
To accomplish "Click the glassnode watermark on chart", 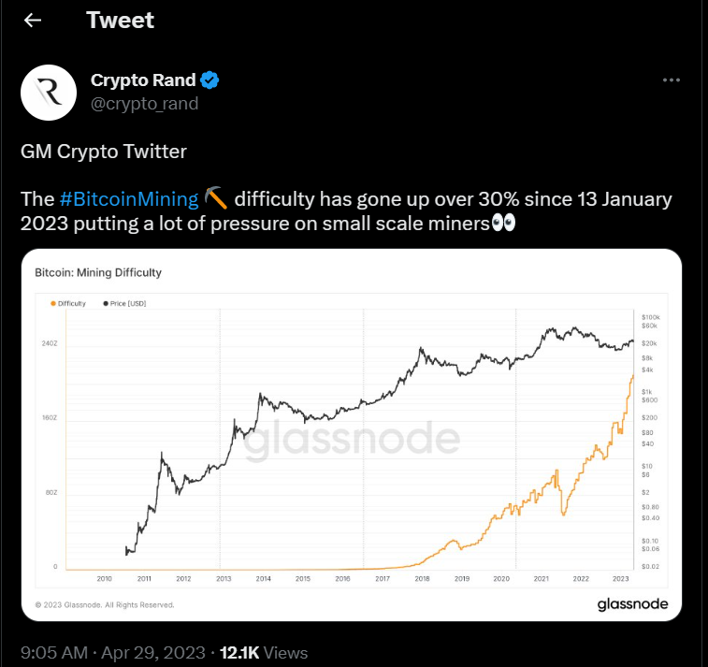I will pyautogui.click(x=352, y=440).
